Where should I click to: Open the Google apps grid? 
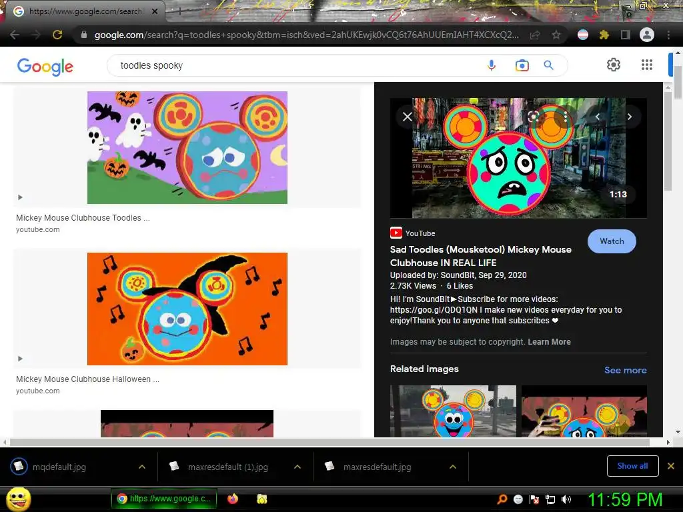coord(647,65)
